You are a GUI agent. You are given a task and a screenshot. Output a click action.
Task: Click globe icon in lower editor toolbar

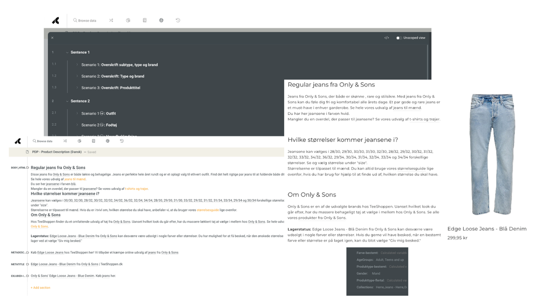pyautogui.click(x=107, y=141)
